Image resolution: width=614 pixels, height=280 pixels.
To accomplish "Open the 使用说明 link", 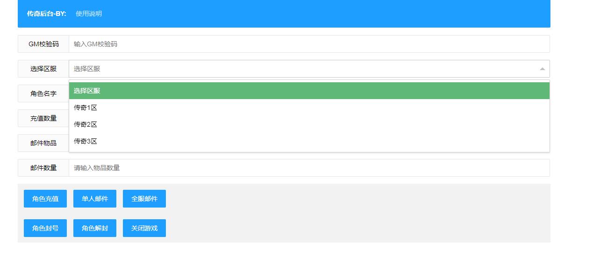I will (x=89, y=14).
